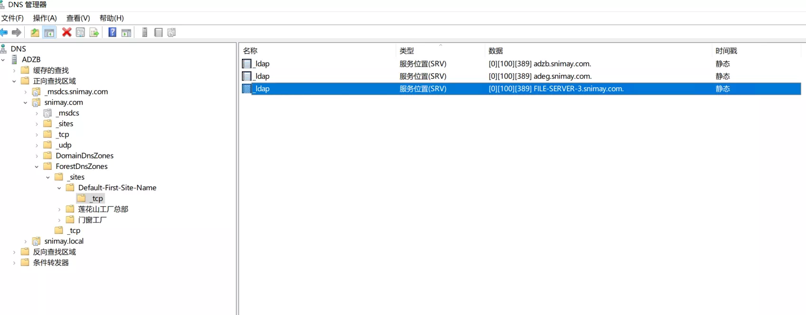Collapse the snimay.com zone
The width and height of the screenshot is (806, 315).
[x=26, y=102]
